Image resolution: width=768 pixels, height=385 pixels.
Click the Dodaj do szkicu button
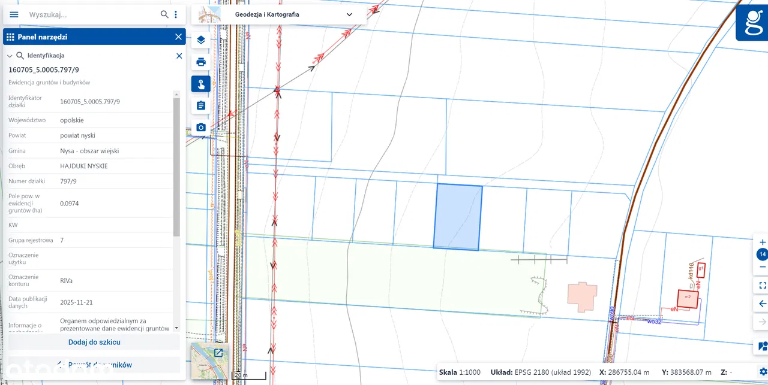[x=94, y=342]
